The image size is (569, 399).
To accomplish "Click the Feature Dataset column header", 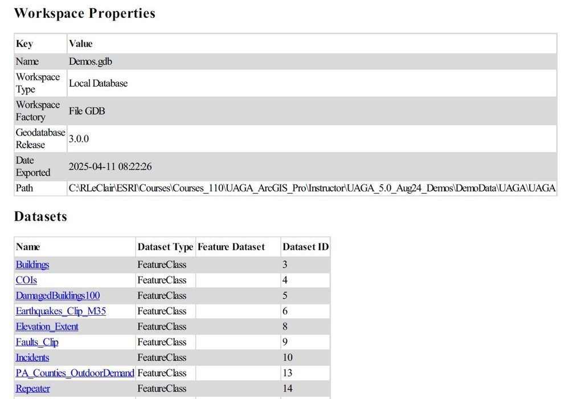I will [x=231, y=247].
